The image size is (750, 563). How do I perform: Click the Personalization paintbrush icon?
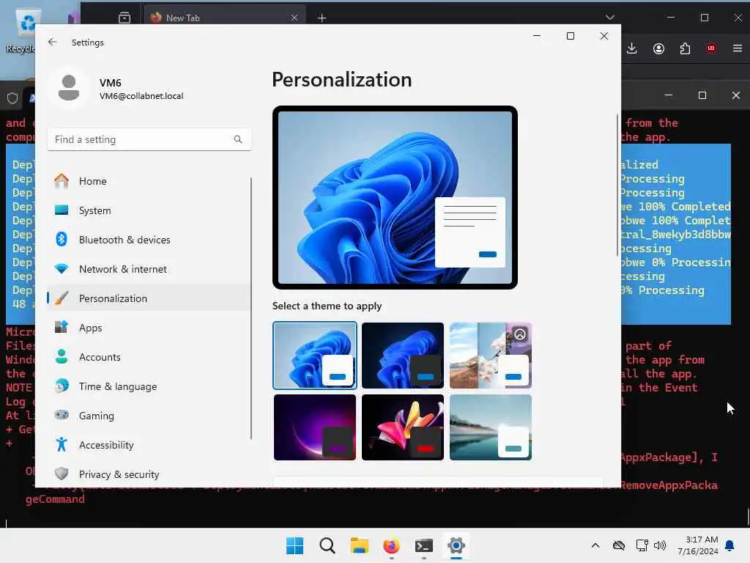pyautogui.click(x=62, y=298)
